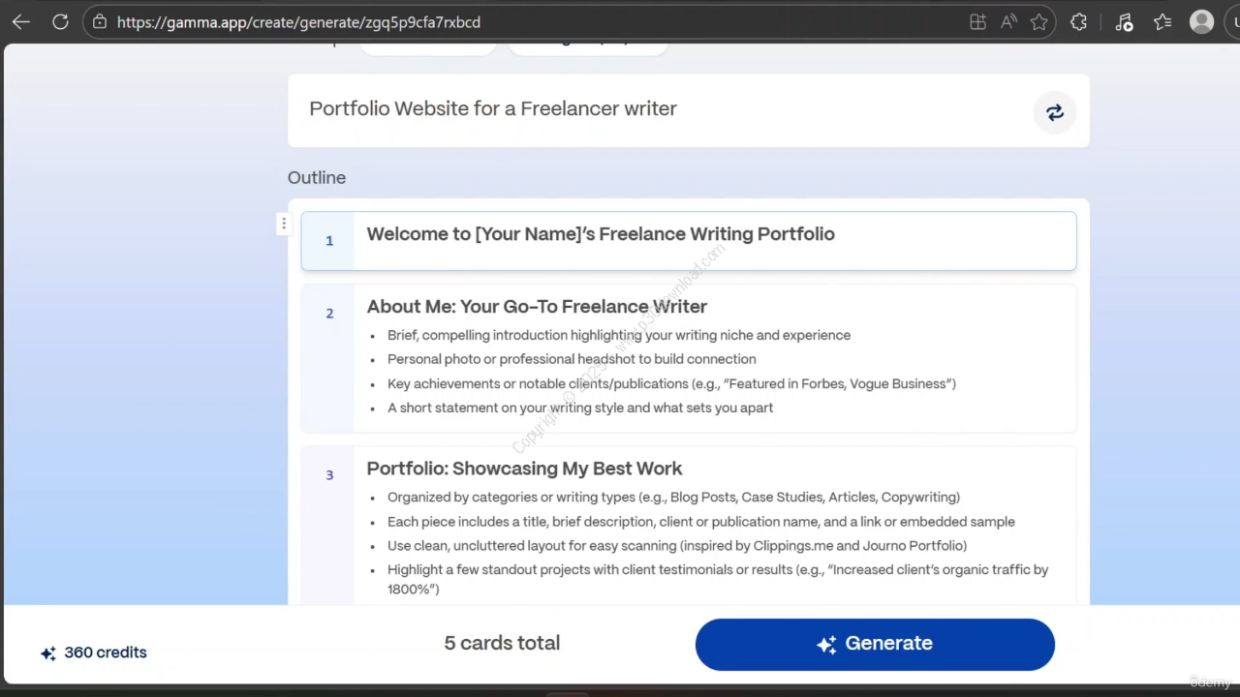The height and width of the screenshot is (697, 1240).
Task: Go back using the browser back arrow
Action: 20,22
